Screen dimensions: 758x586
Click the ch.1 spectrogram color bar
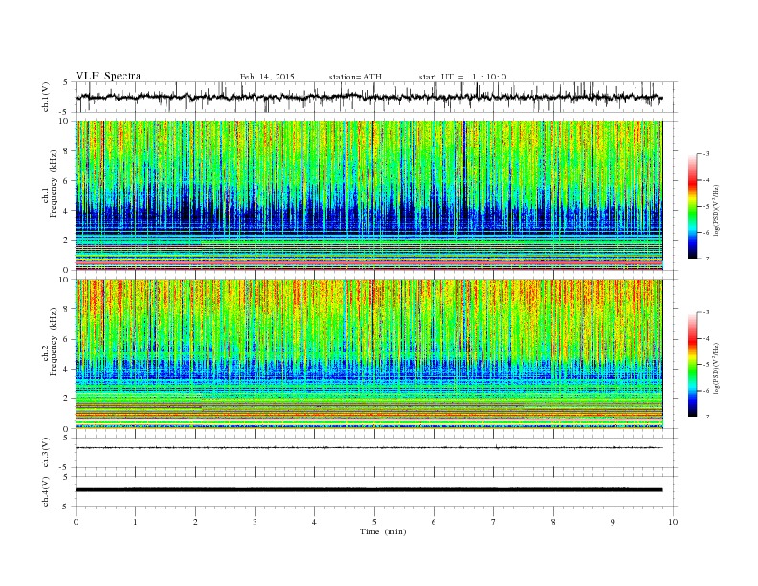point(692,206)
